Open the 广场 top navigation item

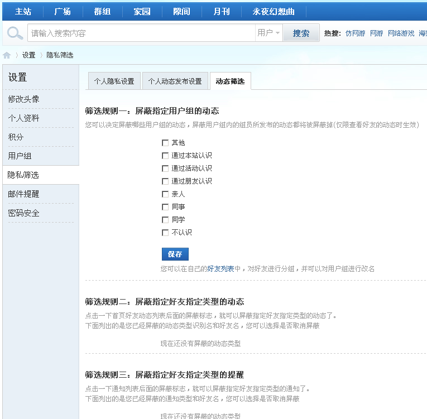[x=63, y=11]
